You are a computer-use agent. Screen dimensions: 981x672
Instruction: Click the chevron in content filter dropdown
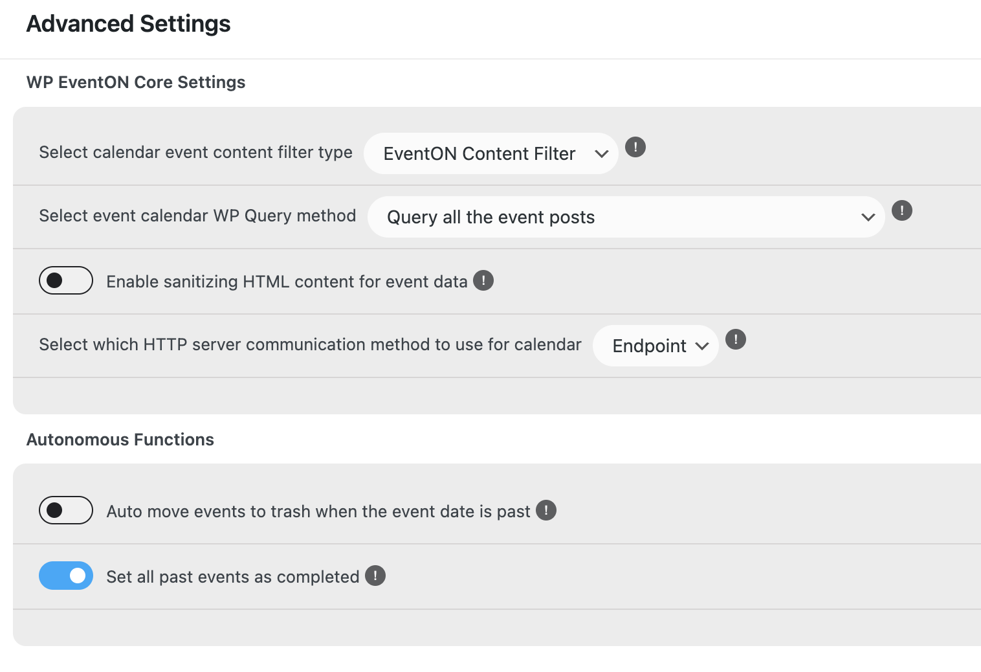click(602, 154)
